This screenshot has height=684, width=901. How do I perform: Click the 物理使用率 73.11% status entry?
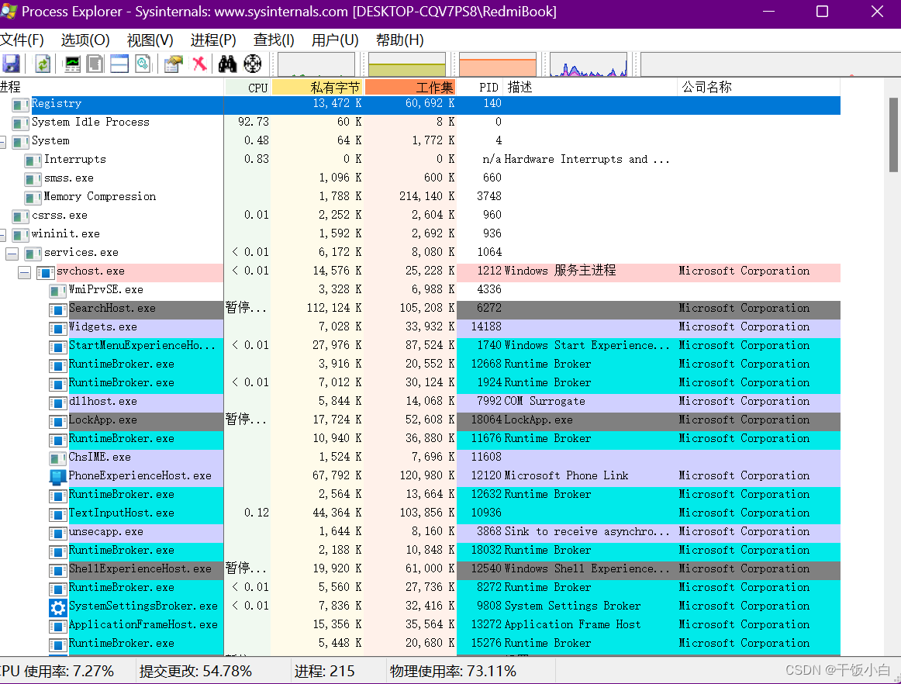click(x=454, y=672)
